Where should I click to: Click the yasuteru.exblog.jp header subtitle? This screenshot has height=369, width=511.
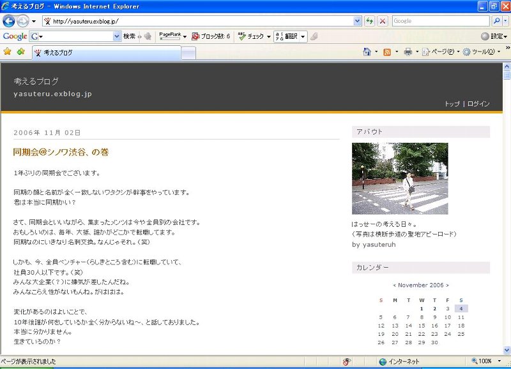point(53,94)
